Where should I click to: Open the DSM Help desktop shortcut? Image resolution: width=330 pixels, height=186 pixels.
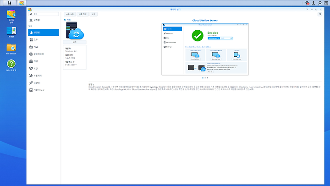[11, 66]
